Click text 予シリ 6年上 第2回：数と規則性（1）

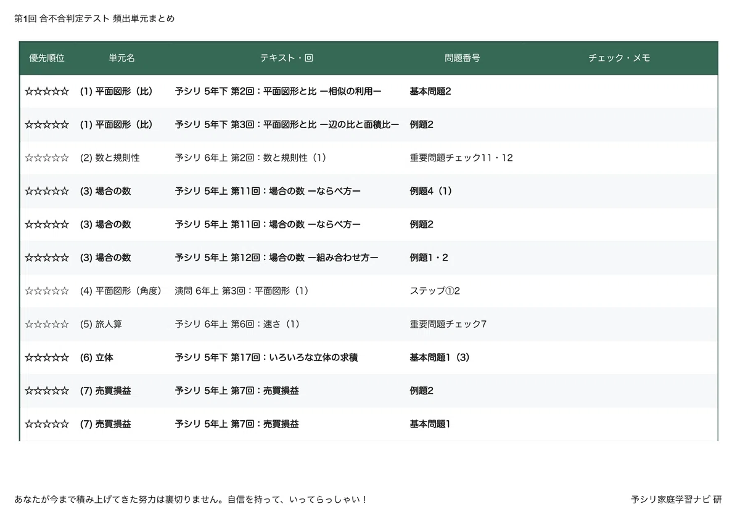pyautogui.click(x=250, y=158)
